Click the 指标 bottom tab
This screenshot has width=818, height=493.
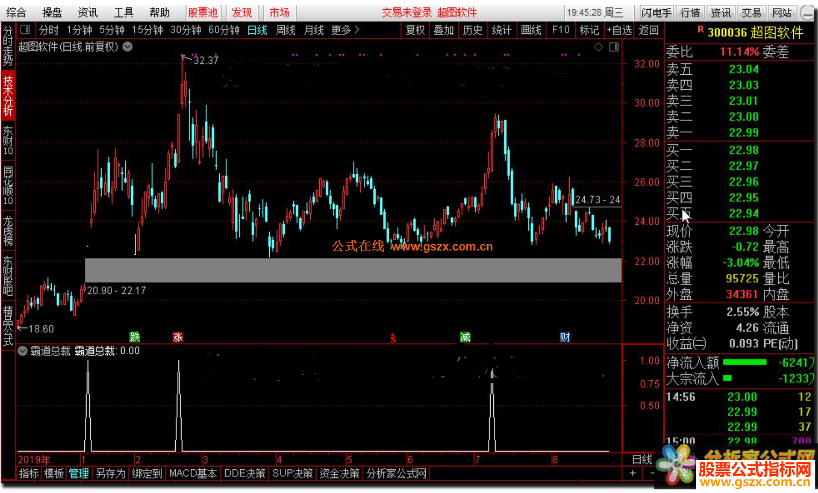28,474
